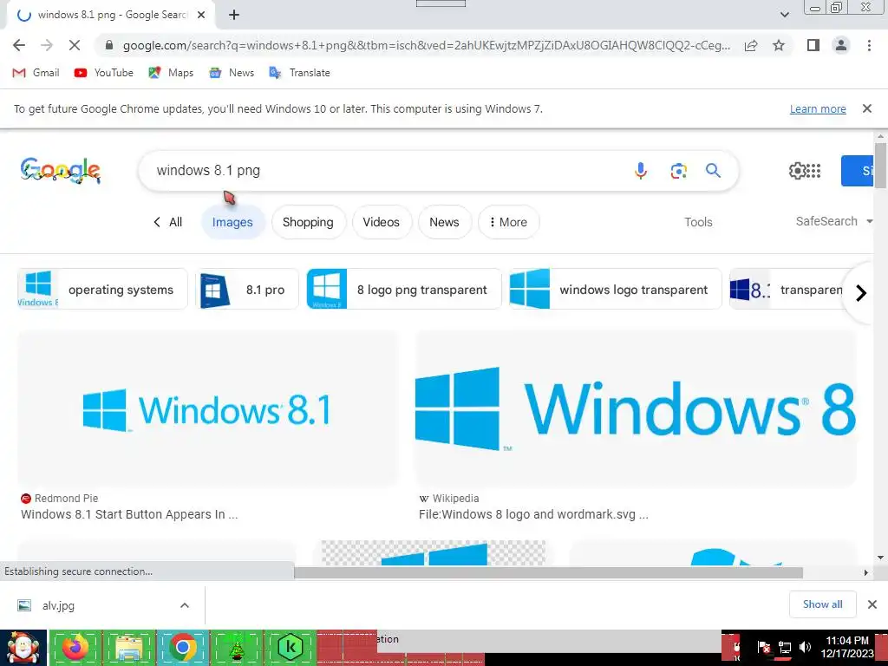Expand options for the alv.jpg download

click(184, 605)
